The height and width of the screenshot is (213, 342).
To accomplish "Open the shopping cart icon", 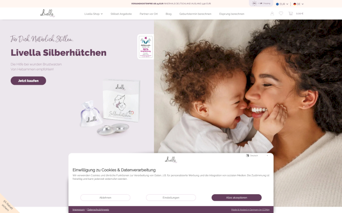I will click(x=291, y=14).
